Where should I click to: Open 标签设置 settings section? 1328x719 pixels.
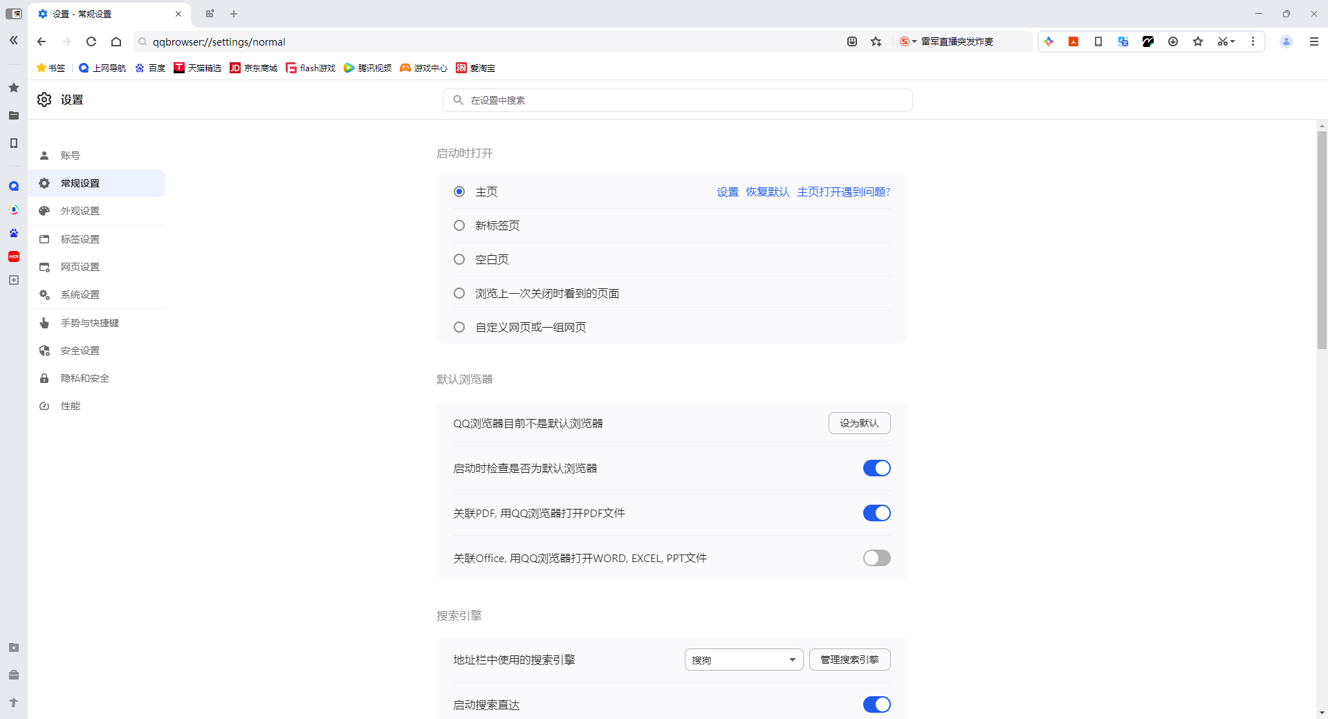point(96,239)
